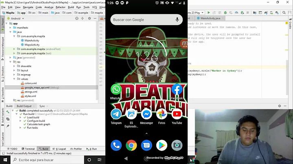Open SDK Manager icon

pyautogui.click(x=277, y=13)
